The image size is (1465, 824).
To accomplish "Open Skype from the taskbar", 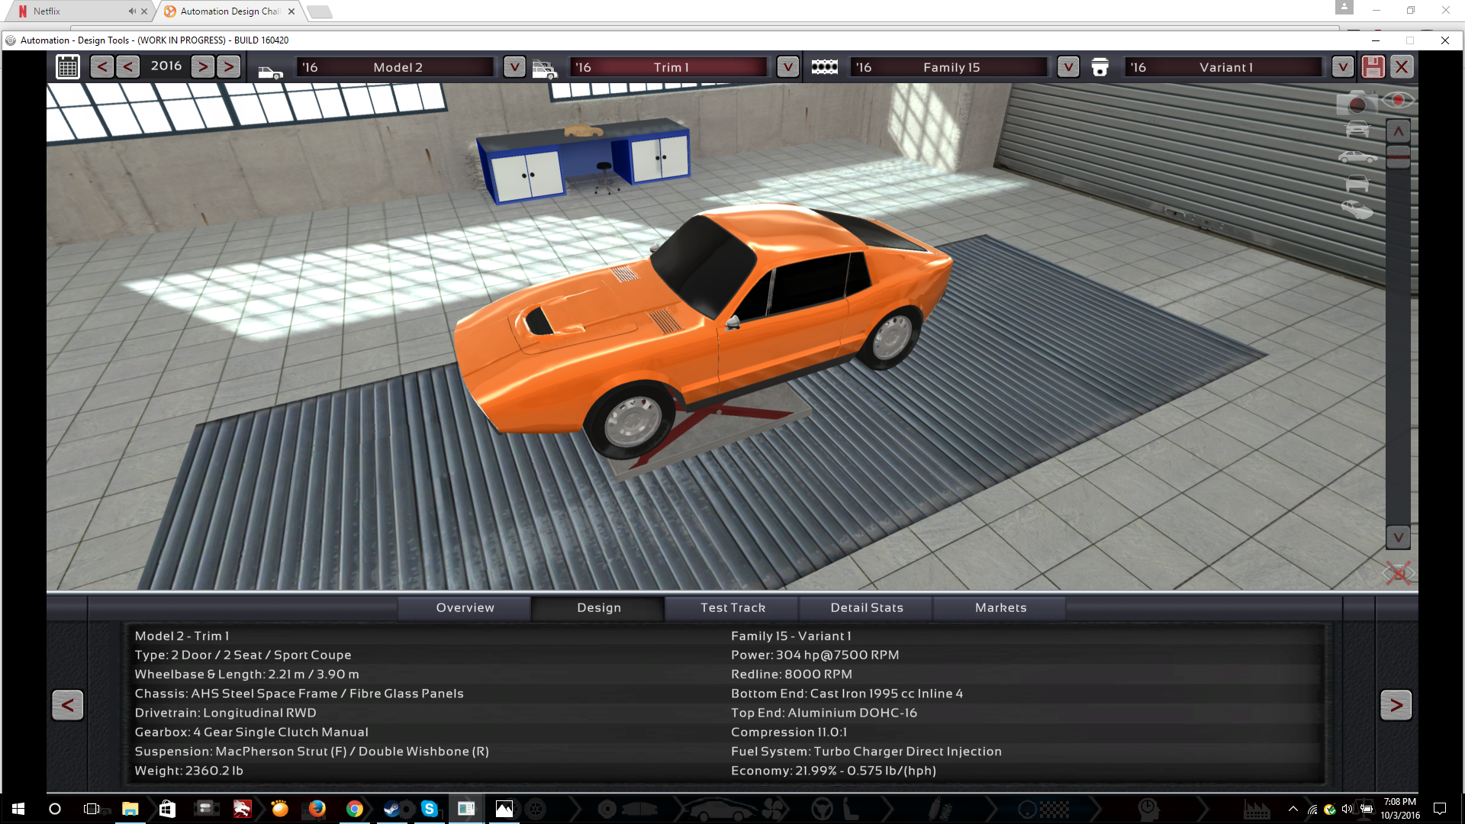I will coord(429,809).
